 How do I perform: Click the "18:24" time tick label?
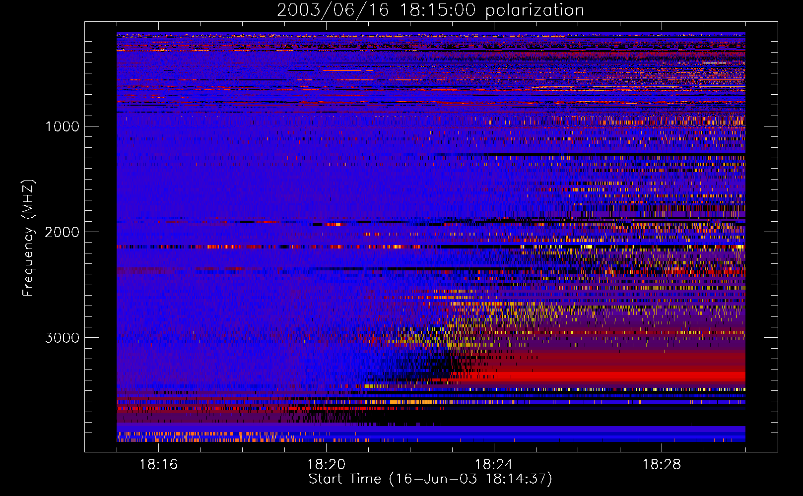[x=494, y=465]
